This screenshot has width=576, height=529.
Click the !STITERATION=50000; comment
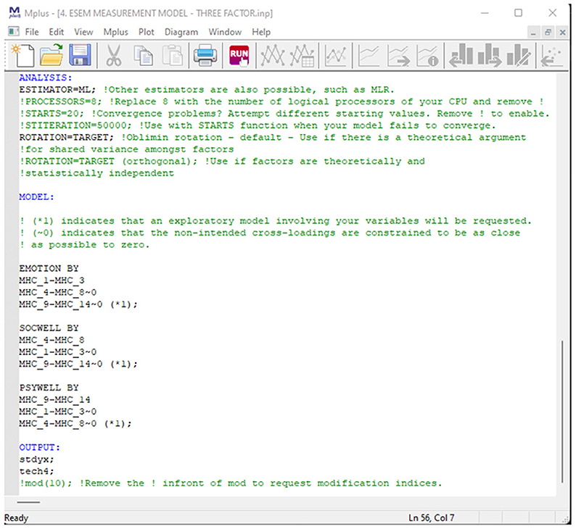[x=75, y=125]
